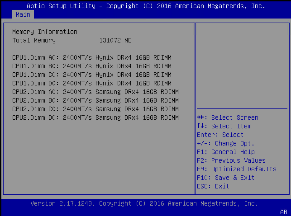Image resolution: width=291 pixels, height=216 pixels.
Task: Click the Version 2.17.1249 footer text
Action: coord(144,203)
